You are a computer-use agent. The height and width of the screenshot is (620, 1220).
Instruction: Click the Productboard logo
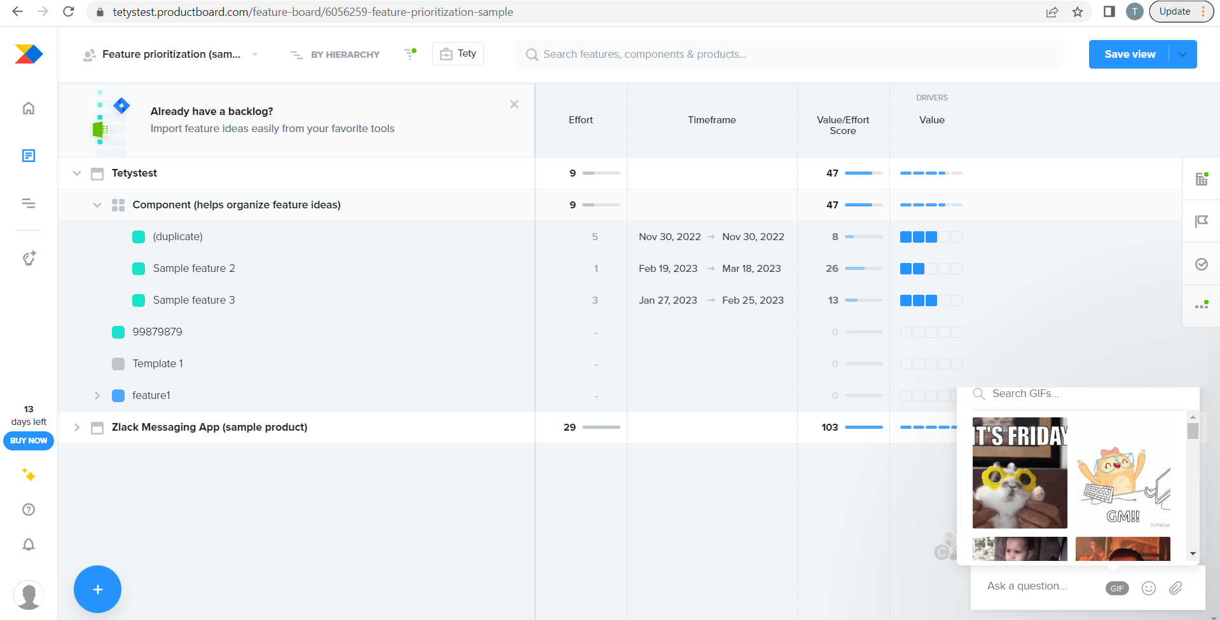(x=29, y=54)
